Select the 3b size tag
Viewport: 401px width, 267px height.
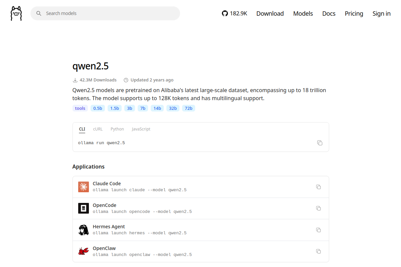(130, 108)
